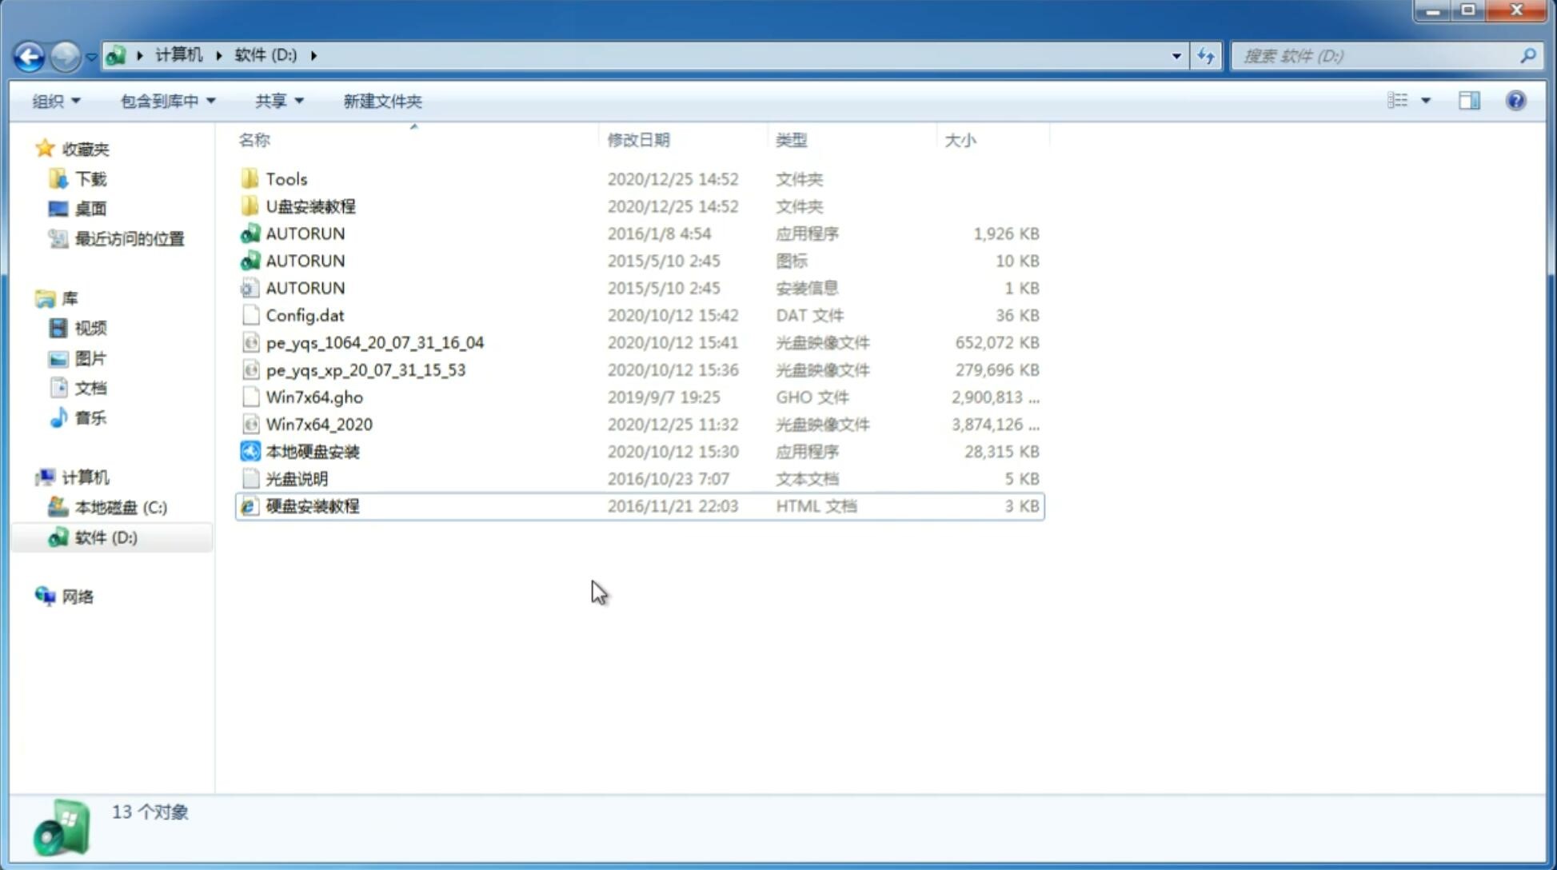
Task: Select 软件 (D:) drive in sidebar
Action: pyautogui.click(x=106, y=537)
